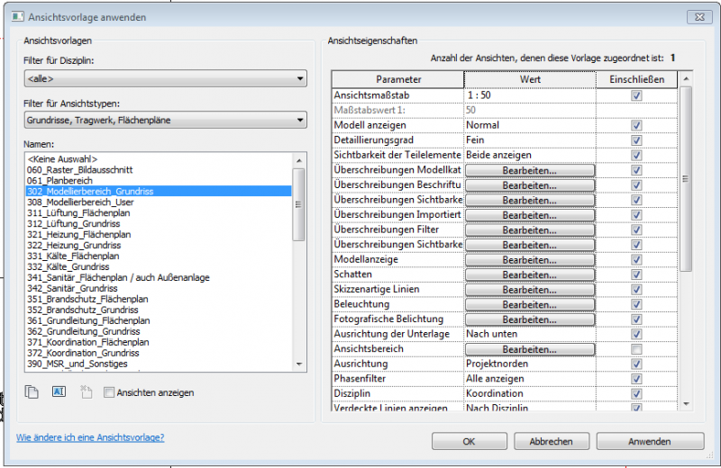Screen dimensions: 721x468
Task: Open the Wie ändere ich eine Ansichtsvorlage link
Action: coord(90,437)
